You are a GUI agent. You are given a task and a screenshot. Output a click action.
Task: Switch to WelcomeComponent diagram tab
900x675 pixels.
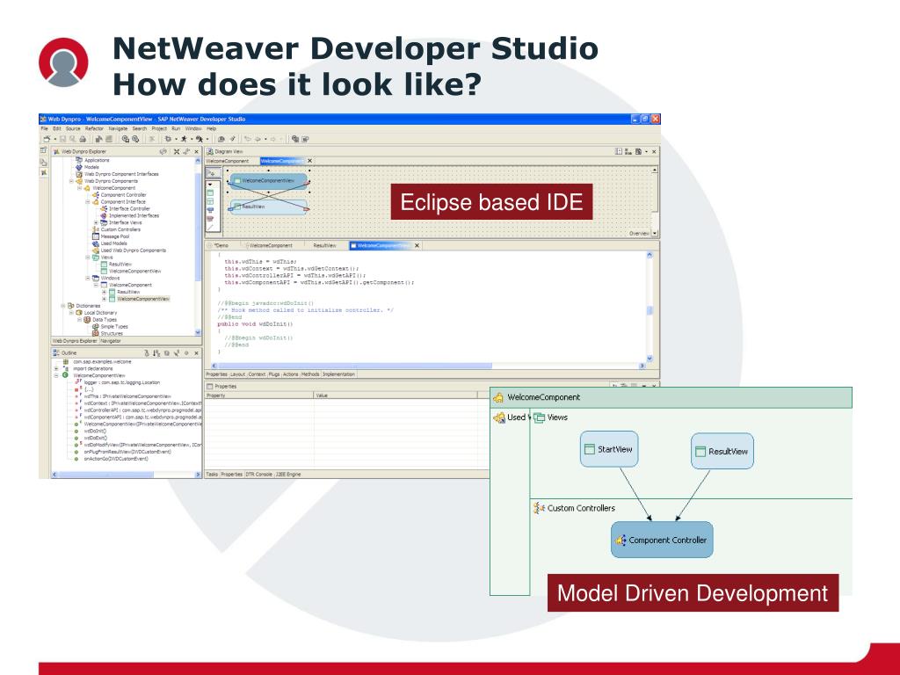[228, 161]
